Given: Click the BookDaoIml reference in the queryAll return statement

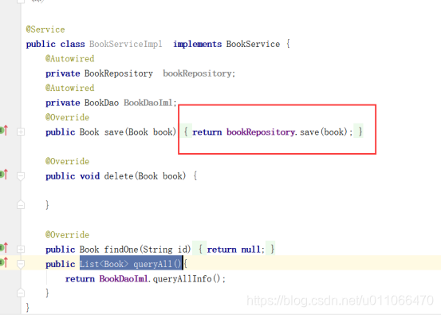Looking at the screenshot, I should (x=124, y=279).
